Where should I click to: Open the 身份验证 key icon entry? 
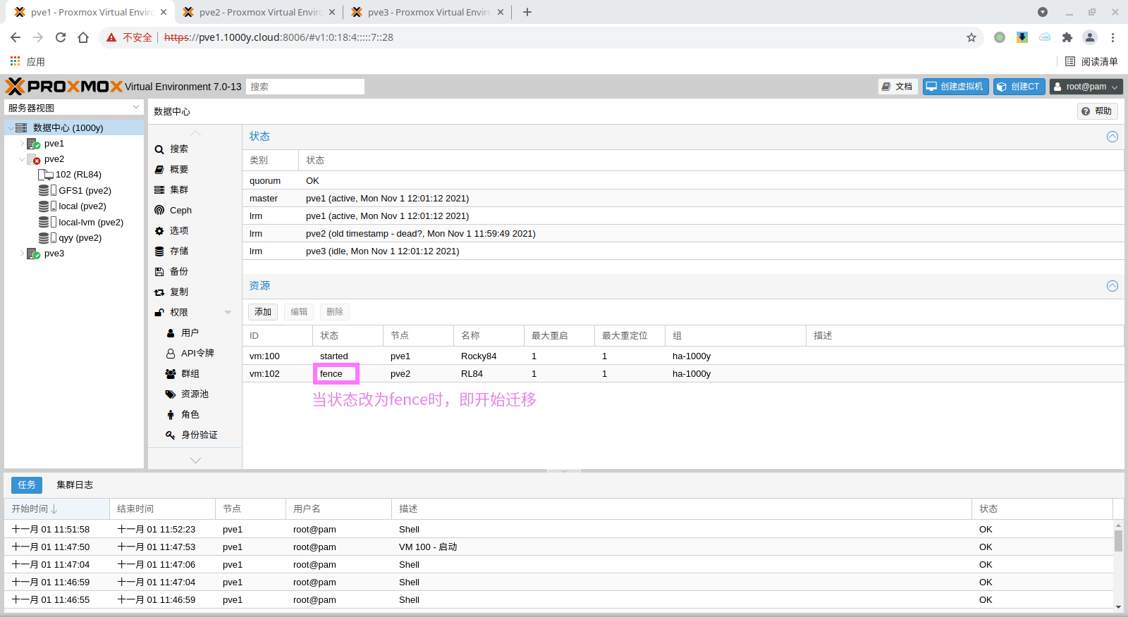(x=171, y=435)
